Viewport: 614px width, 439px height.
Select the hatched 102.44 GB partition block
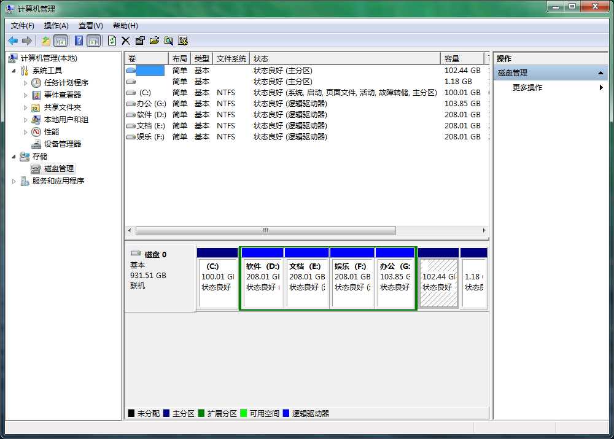pos(438,278)
